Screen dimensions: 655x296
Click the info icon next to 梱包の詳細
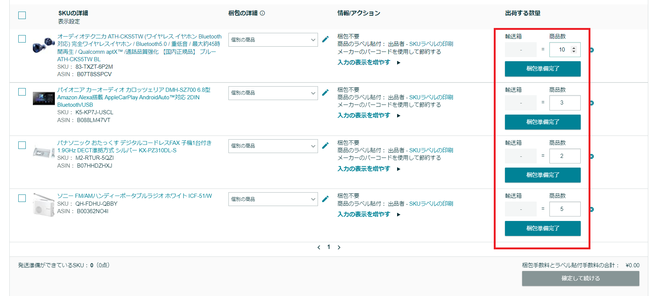(262, 13)
